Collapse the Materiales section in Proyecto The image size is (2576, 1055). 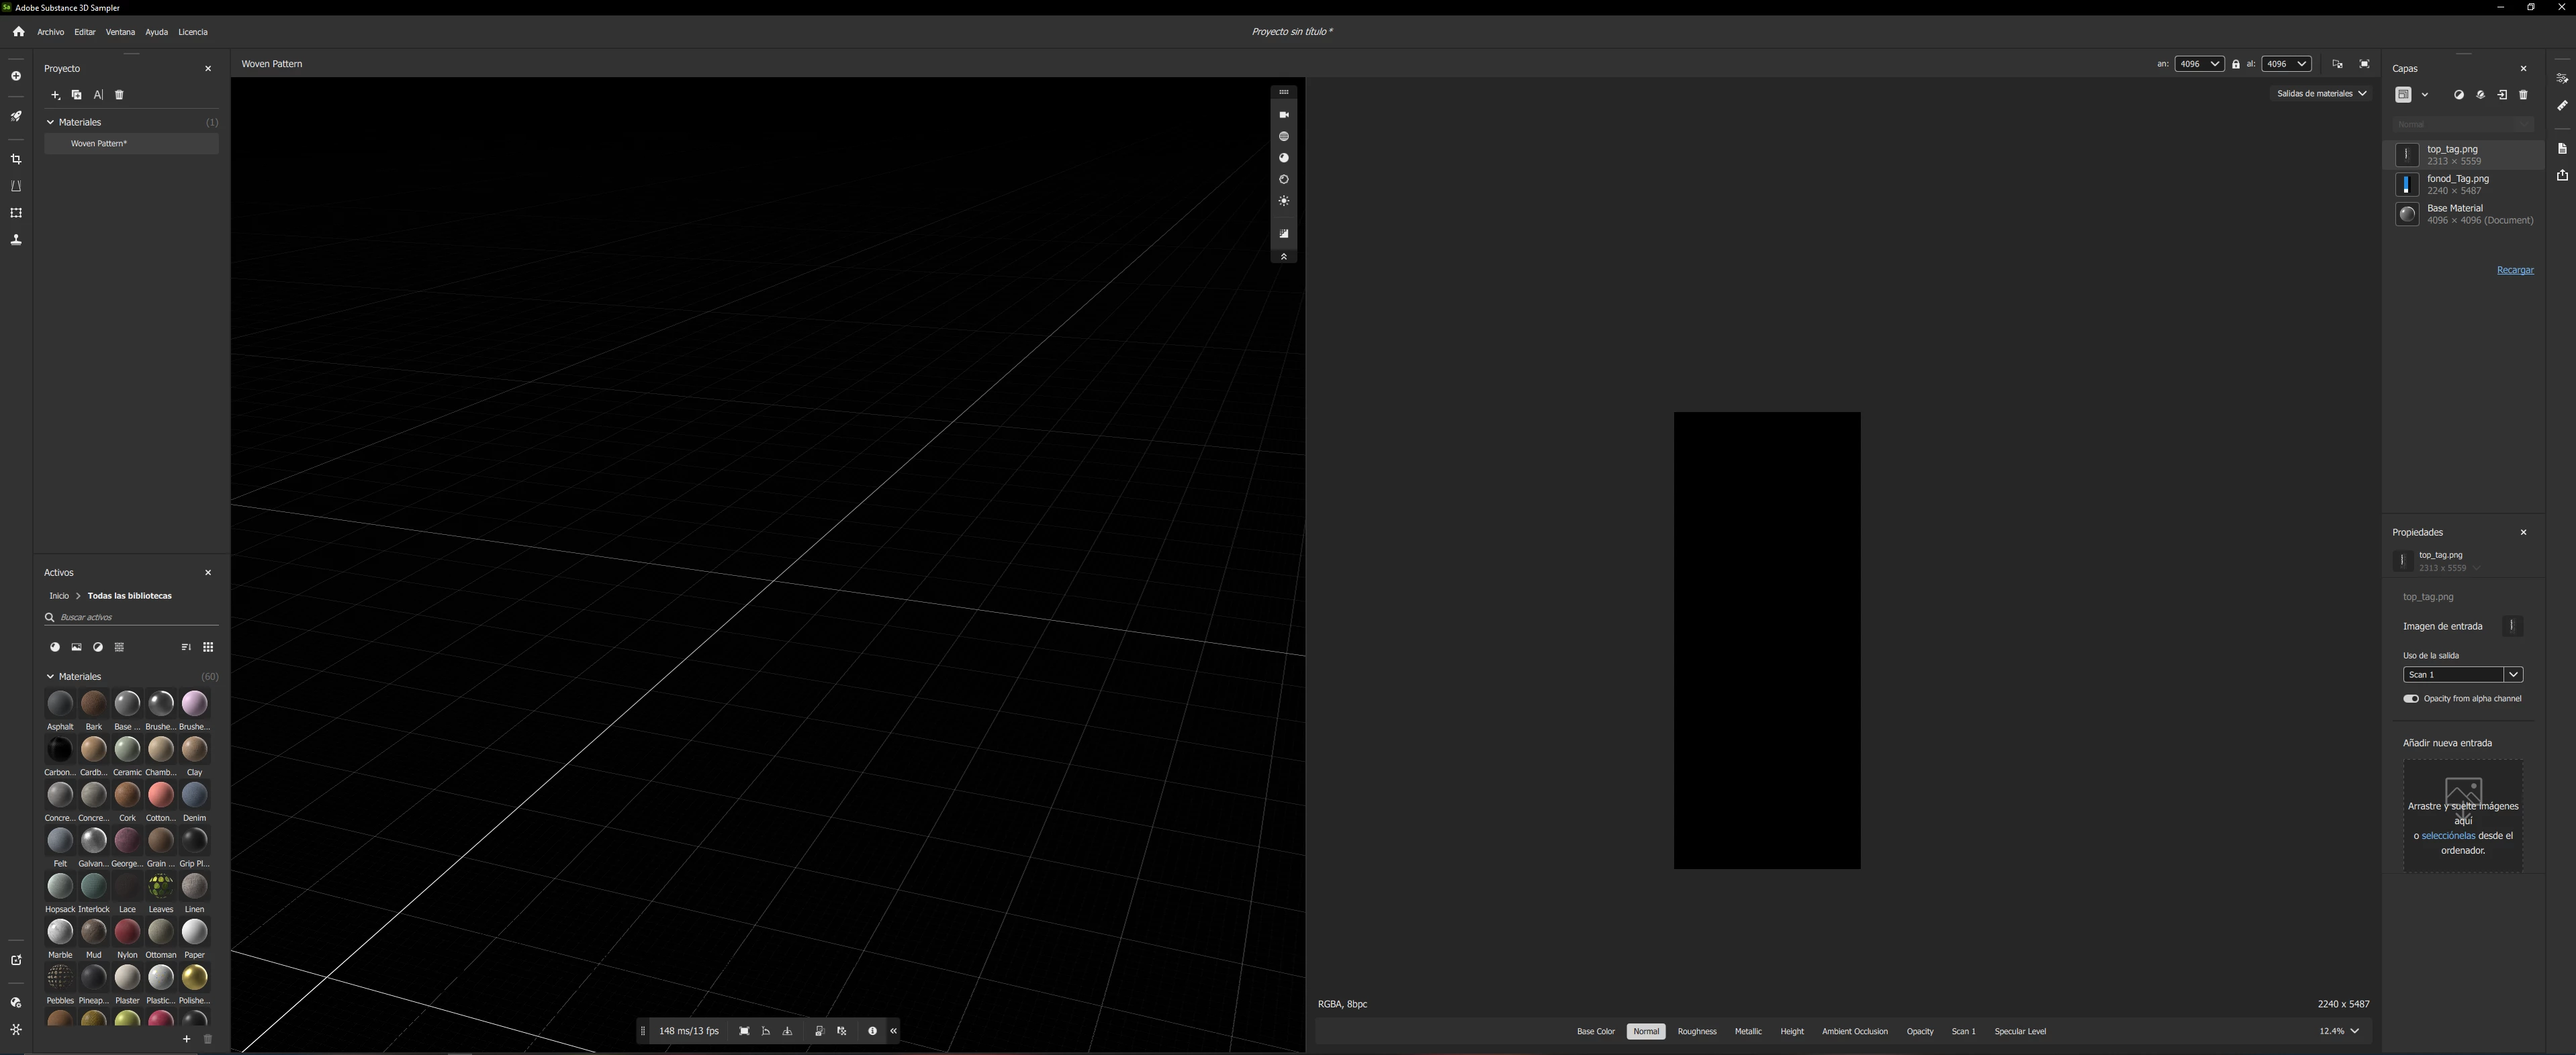pos(50,122)
